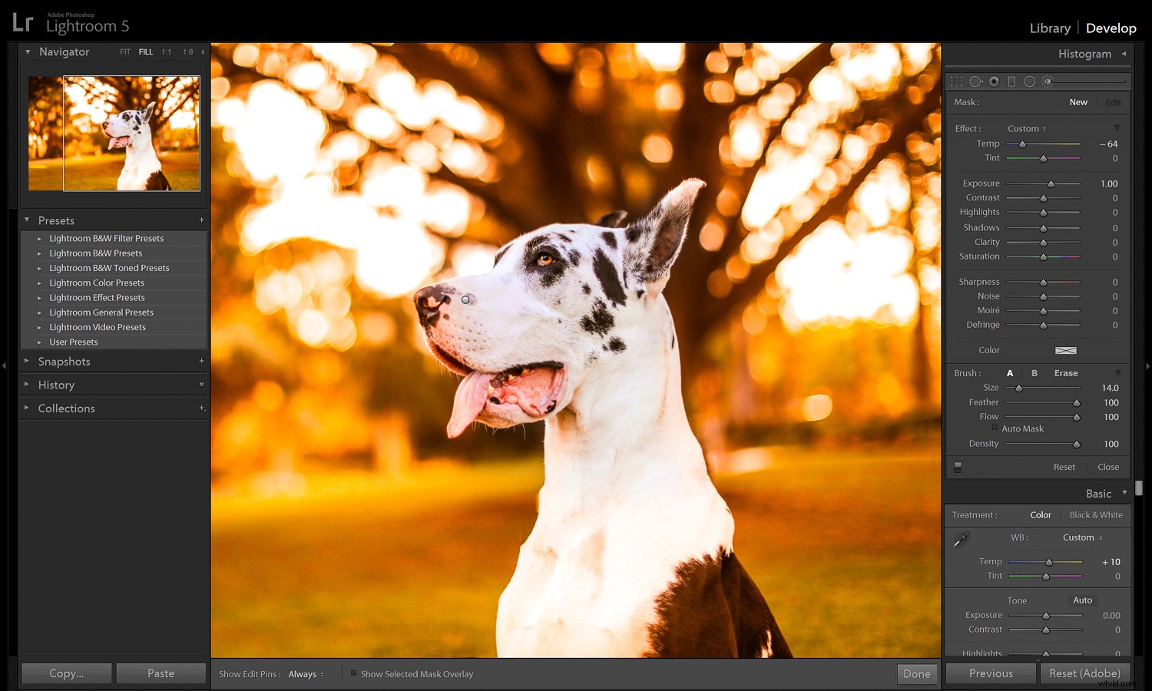1152x691 pixels.
Task: Click the Navigator FILL zoom option
Action: click(145, 51)
